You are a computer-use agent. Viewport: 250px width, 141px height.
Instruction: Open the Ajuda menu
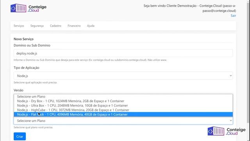91,26
